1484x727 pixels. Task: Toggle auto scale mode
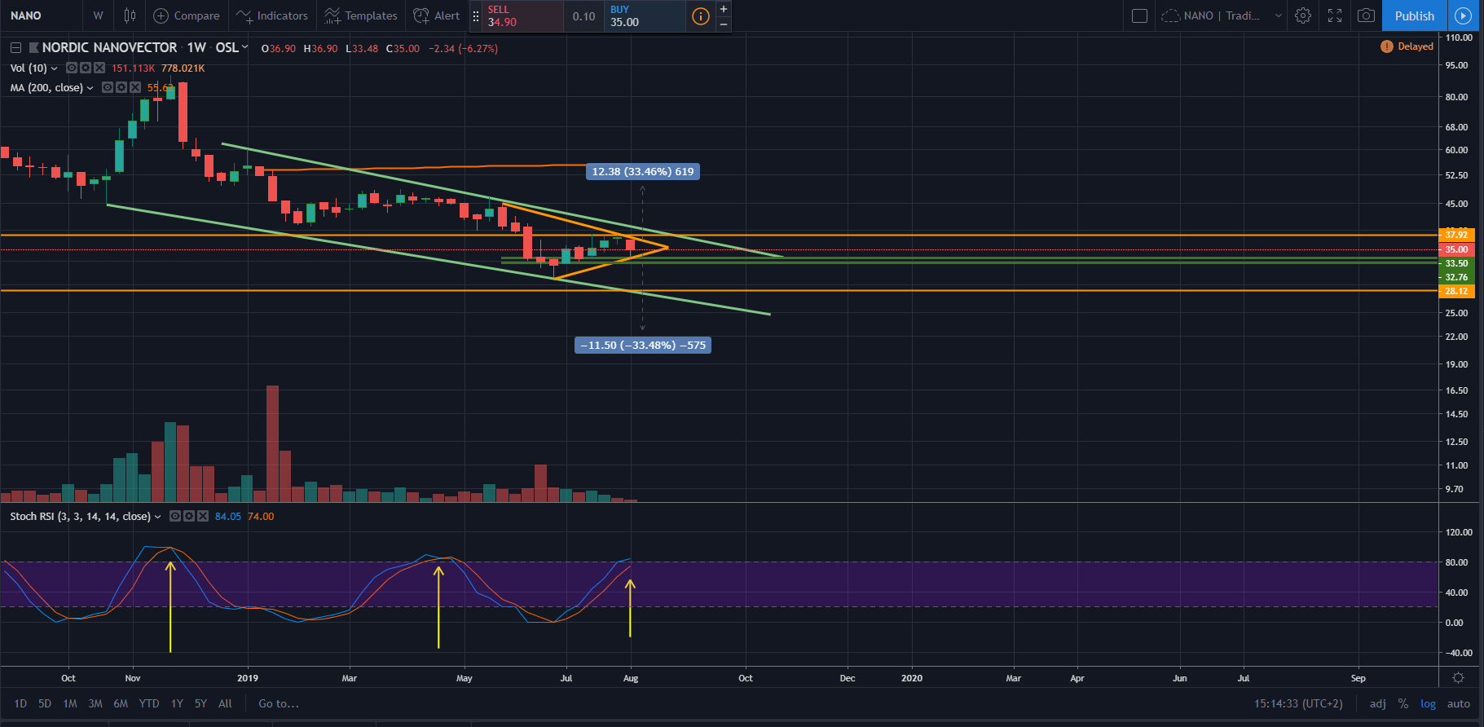coord(1459,703)
